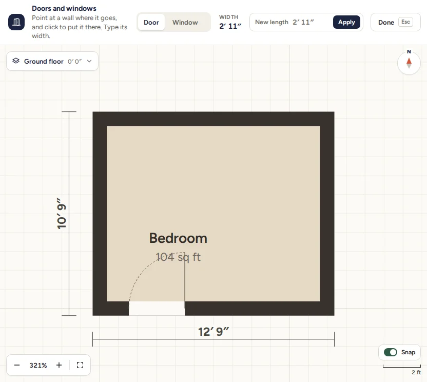This screenshot has height=382, width=427.
Task: Click the 12′ 9″ width dimension
Action: point(213,332)
